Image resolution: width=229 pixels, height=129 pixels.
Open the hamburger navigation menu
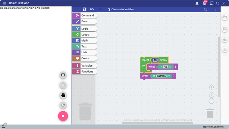point(4,3)
